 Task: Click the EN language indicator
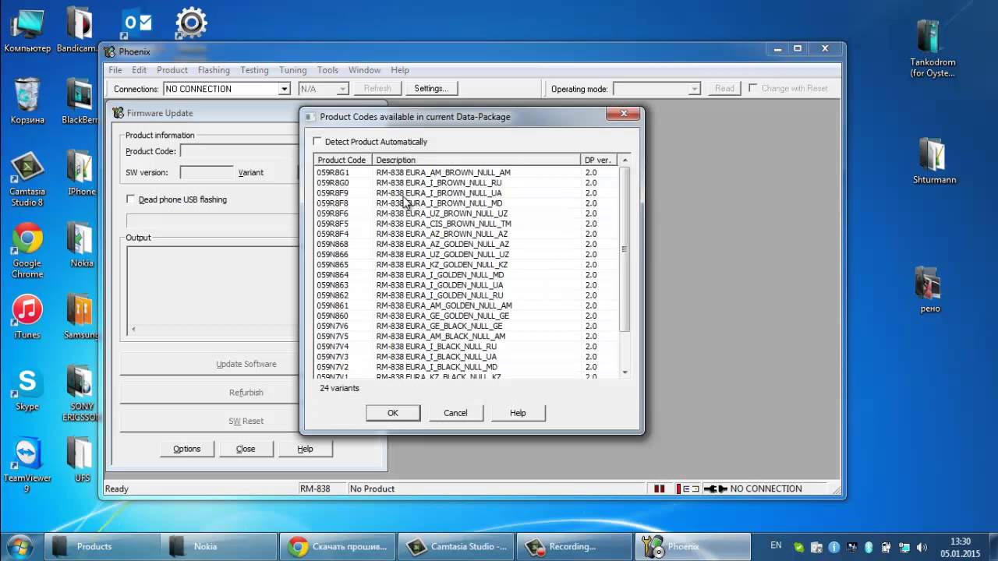[776, 545]
